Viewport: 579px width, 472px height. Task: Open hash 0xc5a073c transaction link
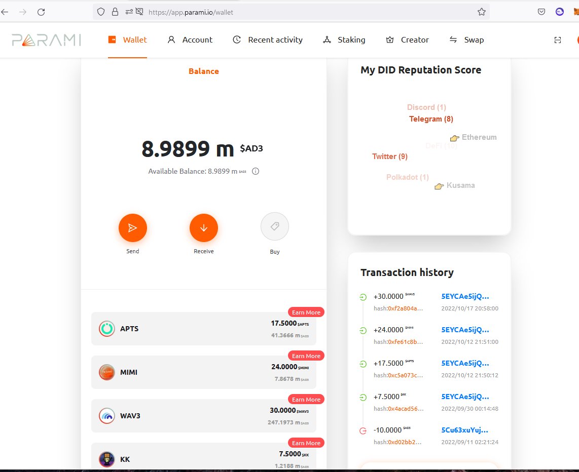point(405,375)
